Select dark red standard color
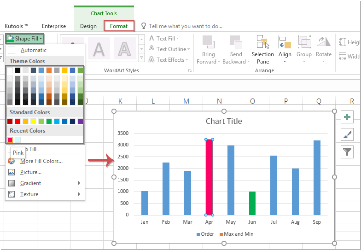The image size is (361, 250). coord(10,121)
